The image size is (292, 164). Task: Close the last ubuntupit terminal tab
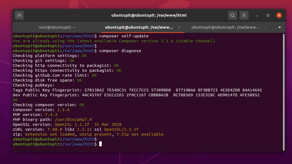tap(266, 28)
